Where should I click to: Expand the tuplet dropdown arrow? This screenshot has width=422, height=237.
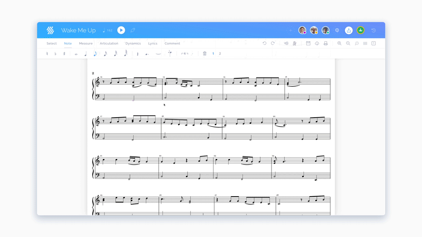click(x=192, y=54)
